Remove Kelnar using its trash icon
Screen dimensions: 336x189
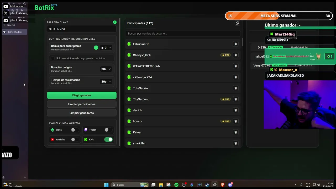pyautogui.click(x=235, y=132)
